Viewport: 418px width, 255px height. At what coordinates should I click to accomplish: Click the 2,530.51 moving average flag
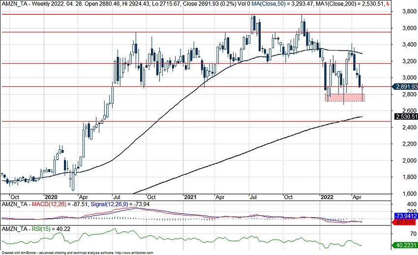[406, 117]
